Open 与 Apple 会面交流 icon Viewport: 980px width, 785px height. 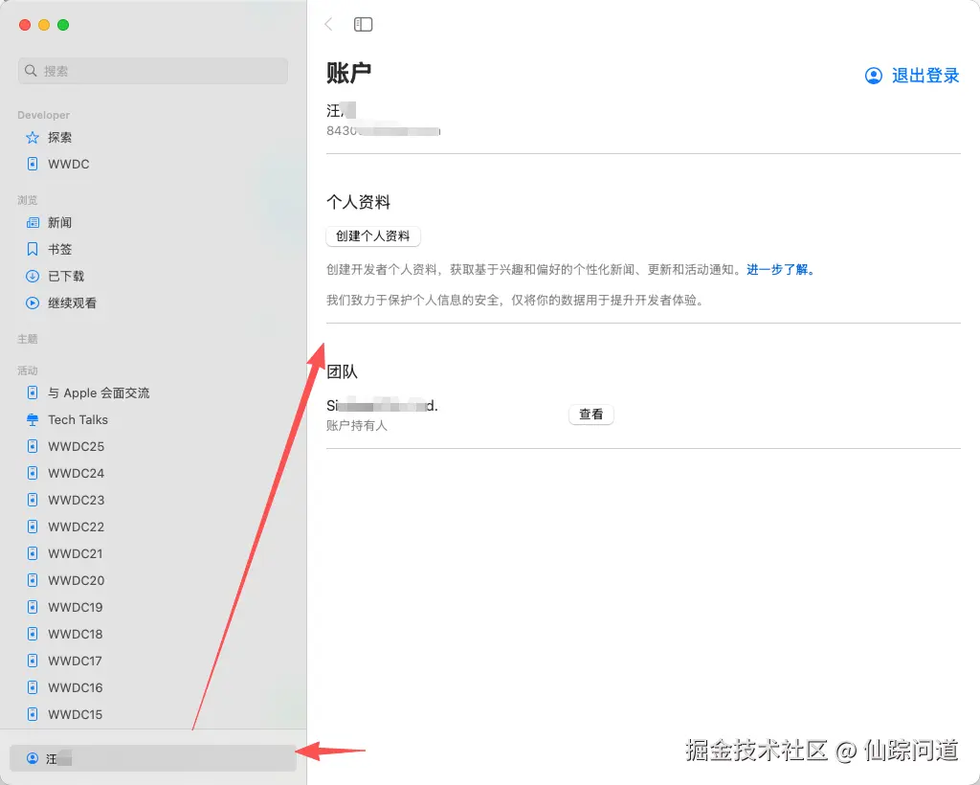pyautogui.click(x=33, y=392)
